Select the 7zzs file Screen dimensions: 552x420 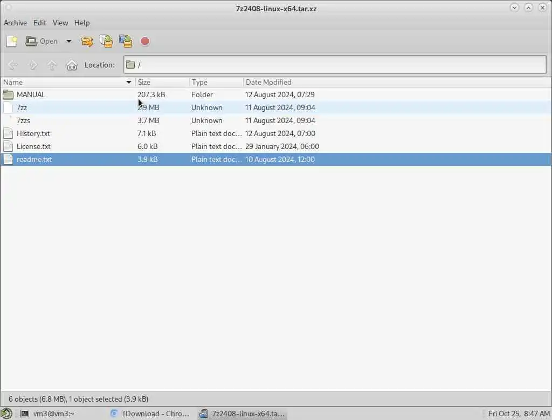point(276,120)
